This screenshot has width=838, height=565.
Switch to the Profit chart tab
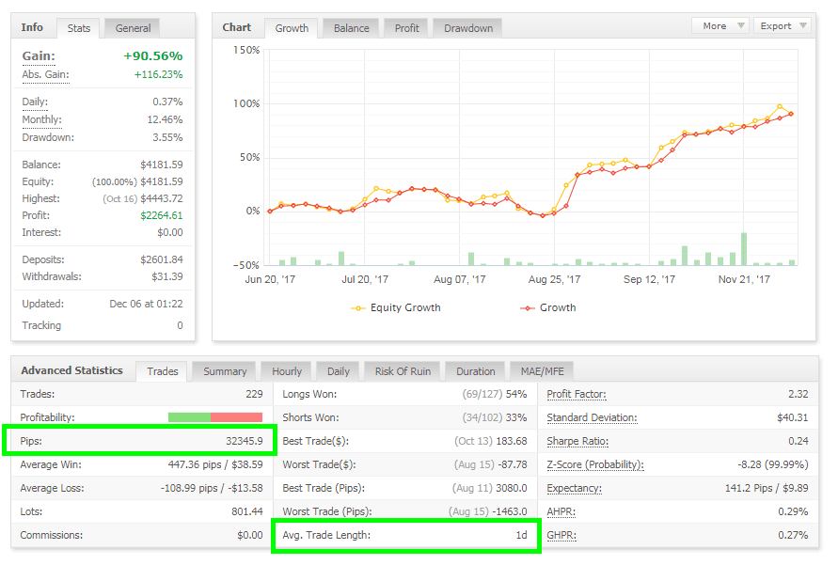pyautogui.click(x=407, y=28)
